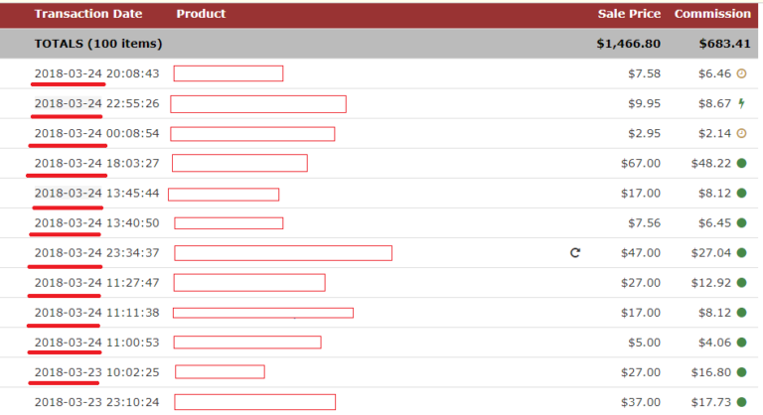Sort by the Commission column header
The image size is (763, 415).
click(712, 14)
